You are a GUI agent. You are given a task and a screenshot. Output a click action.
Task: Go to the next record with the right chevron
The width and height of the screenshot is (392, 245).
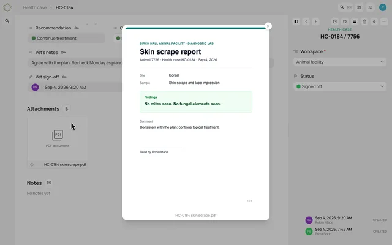(x=316, y=21)
